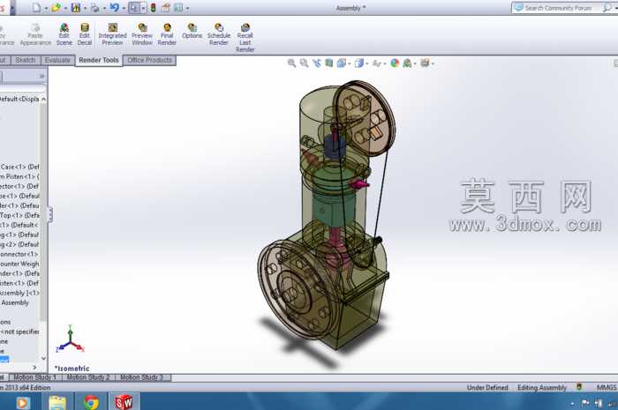The width and height of the screenshot is (618, 410).
Task: Click the Options grid icon in top toolbar
Action: point(178,7)
